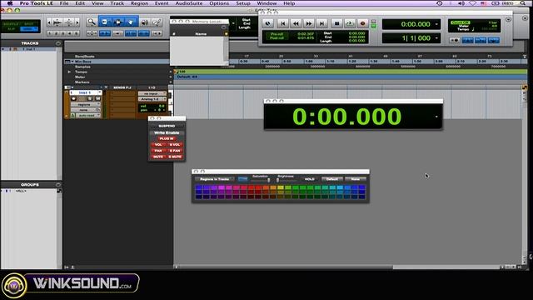Toggle PAN automation write enable
The width and height of the screenshot is (533, 300).
point(158,151)
